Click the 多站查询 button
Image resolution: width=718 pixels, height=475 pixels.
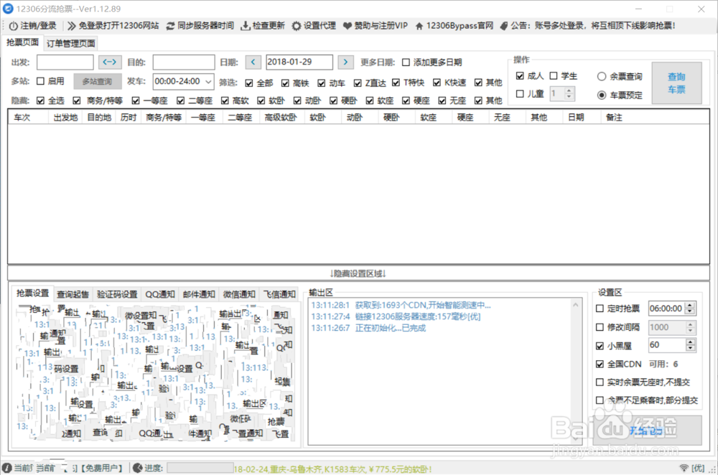(97, 82)
